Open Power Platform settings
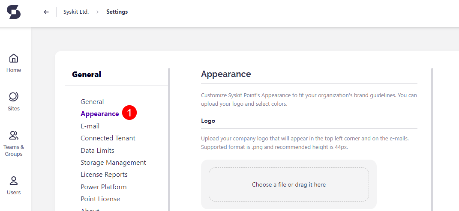 104,187
